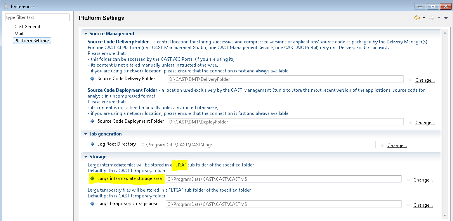Change the Large temporary storage area
This screenshot has width=453, height=221.
coord(423,205)
